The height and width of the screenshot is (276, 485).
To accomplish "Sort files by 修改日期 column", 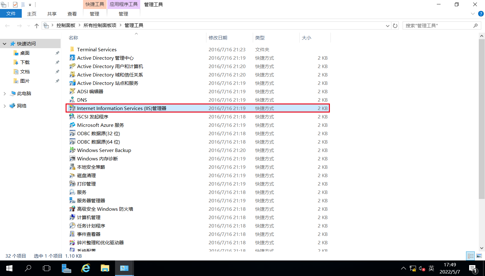I will [x=218, y=38].
